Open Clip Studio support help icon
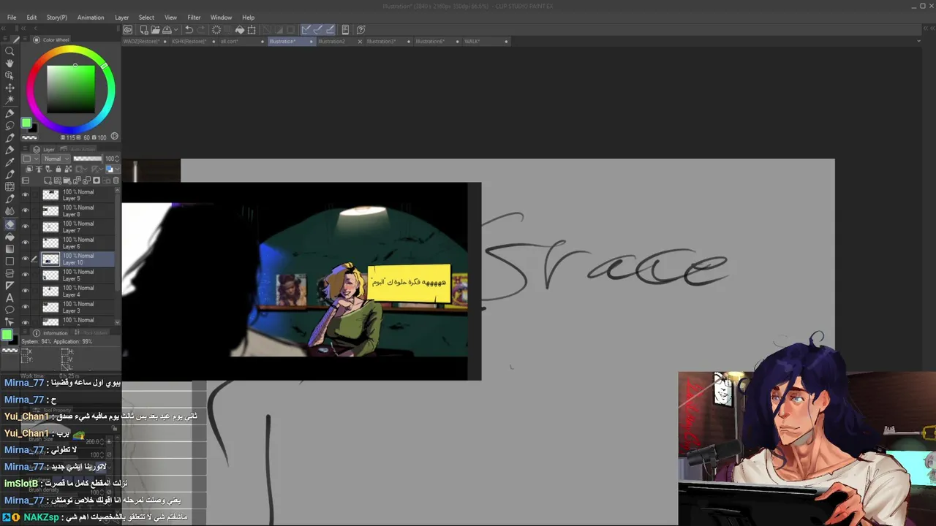 pyautogui.click(x=362, y=30)
